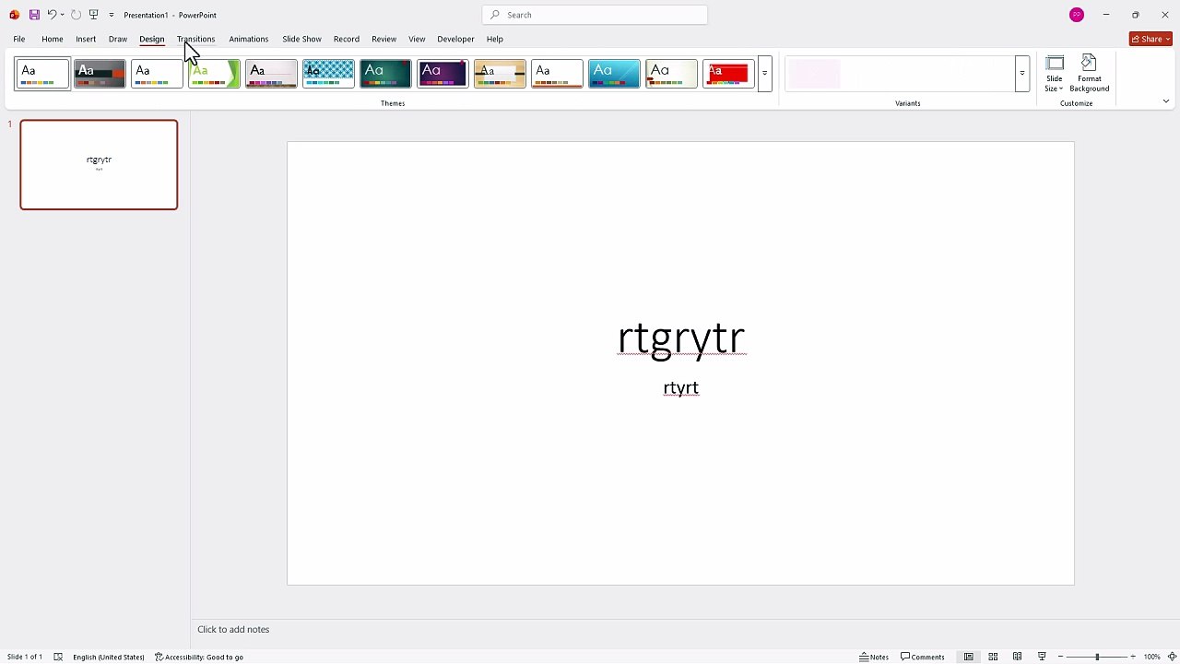Switch to the Insert tab
Viewport: 1180px width, 664px height.
(86, 39)
